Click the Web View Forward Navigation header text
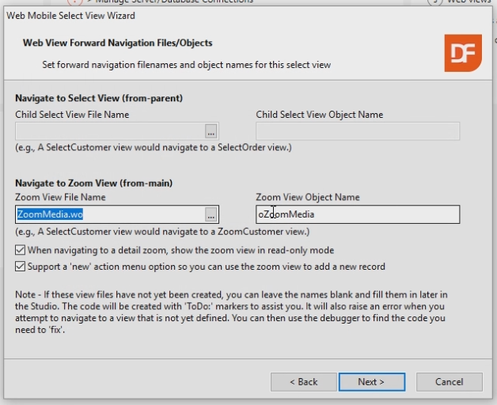This screenshot has height=405, width=497. [x=117, y=43]
